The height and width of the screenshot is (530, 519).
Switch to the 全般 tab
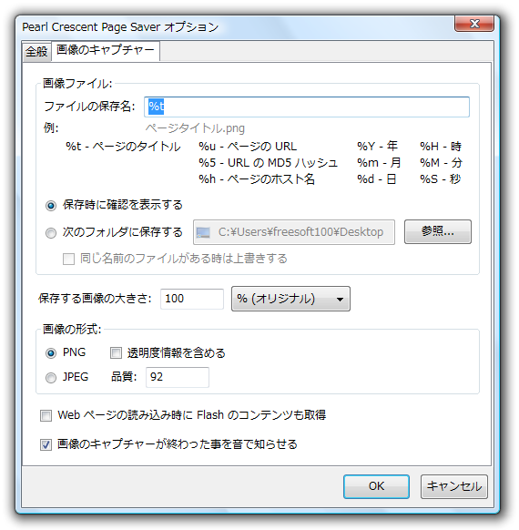point(36,52)
